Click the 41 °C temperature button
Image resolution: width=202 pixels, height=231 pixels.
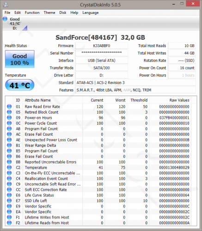(x=20, y=85)
